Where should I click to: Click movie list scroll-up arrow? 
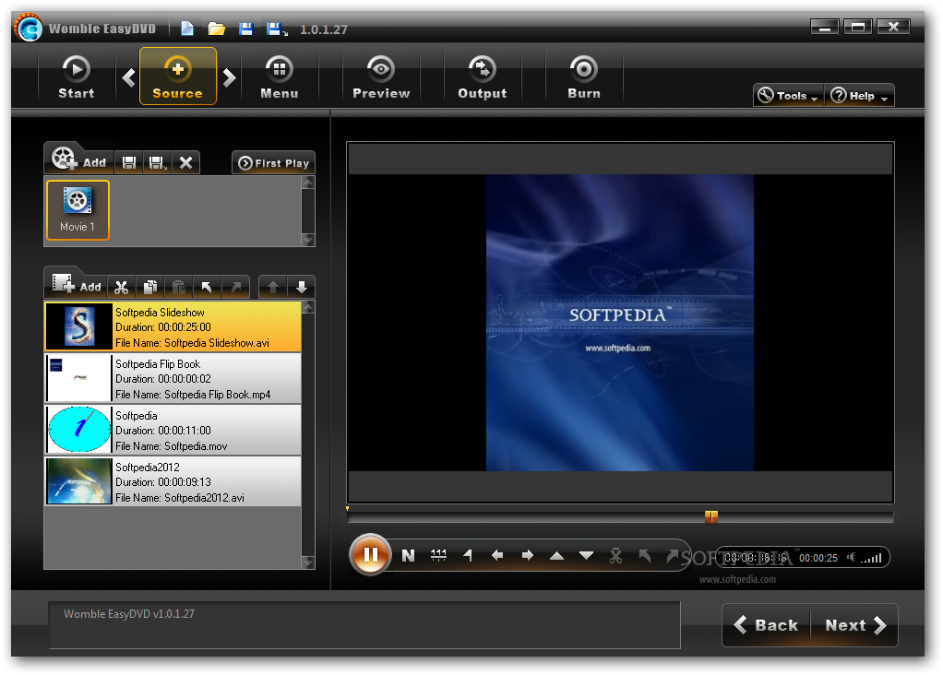point(308,183)
